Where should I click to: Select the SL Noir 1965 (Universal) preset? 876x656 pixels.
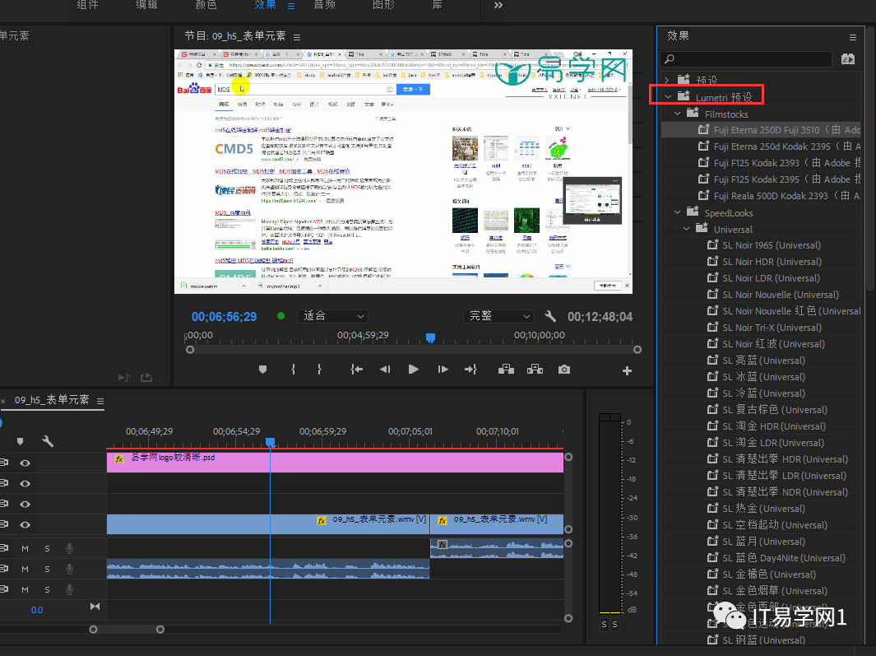tap(771, 245)
